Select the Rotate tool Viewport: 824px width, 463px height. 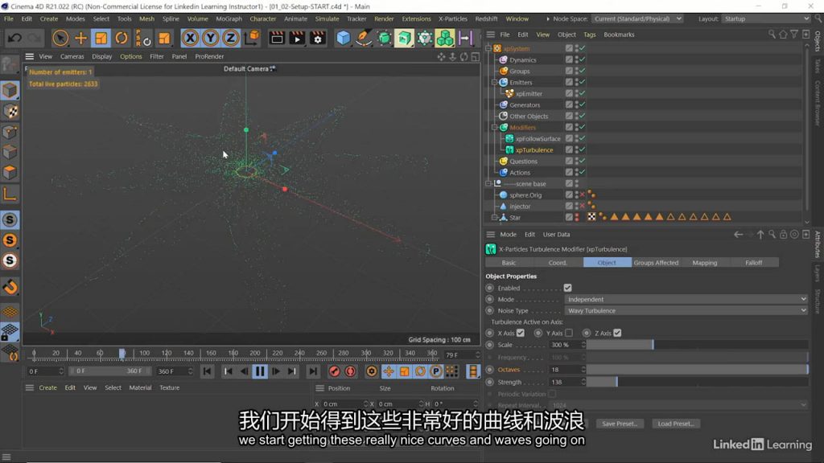point(122,39)
